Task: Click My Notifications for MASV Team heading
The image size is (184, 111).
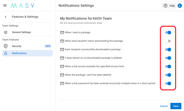Action: pyautogui.click(x=86, y=18)
